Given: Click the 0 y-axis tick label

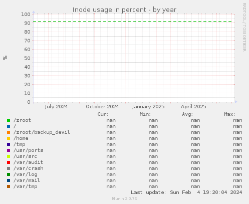Looking at the screenshot, I should tap(29, 102).
